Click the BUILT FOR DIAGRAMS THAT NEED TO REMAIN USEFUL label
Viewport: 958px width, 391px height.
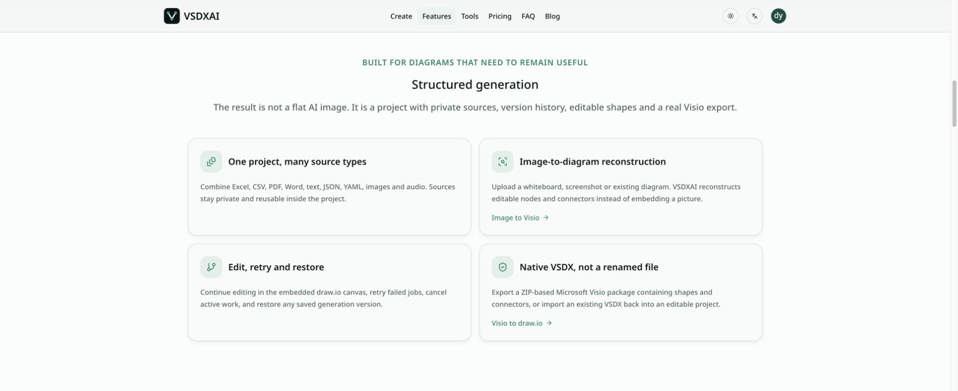click(475, 62)
